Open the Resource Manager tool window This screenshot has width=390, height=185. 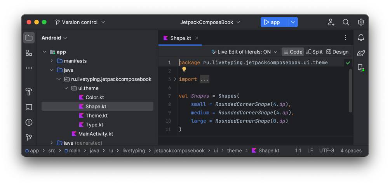[29, 53]
